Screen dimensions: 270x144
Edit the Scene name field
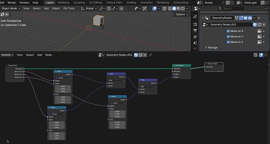pyautogui.click(x=212, y=3)
